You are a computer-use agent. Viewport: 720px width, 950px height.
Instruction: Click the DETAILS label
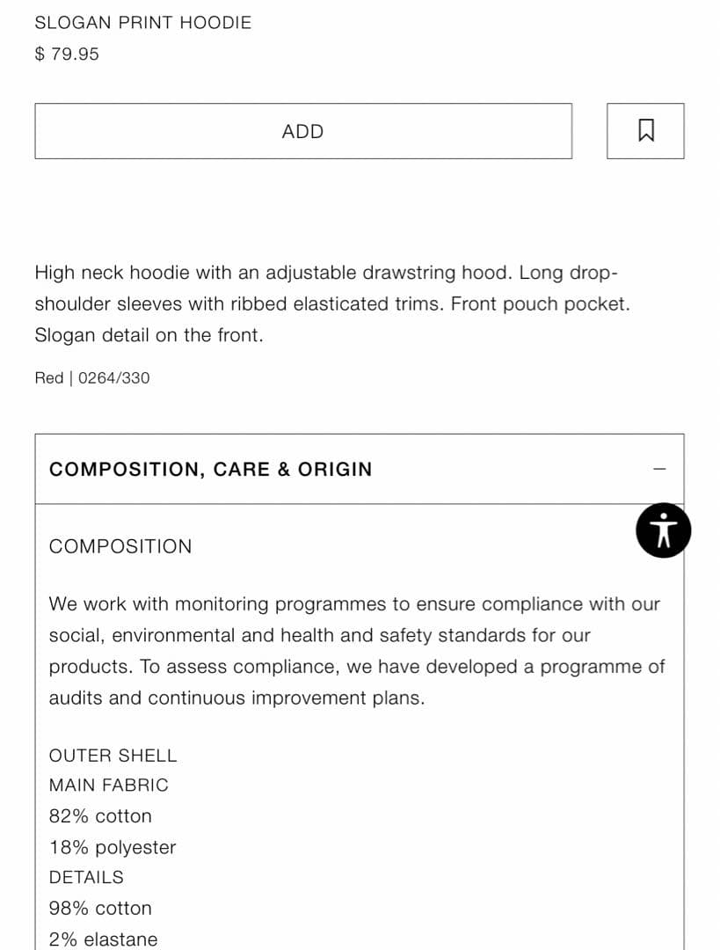[86, 878]
